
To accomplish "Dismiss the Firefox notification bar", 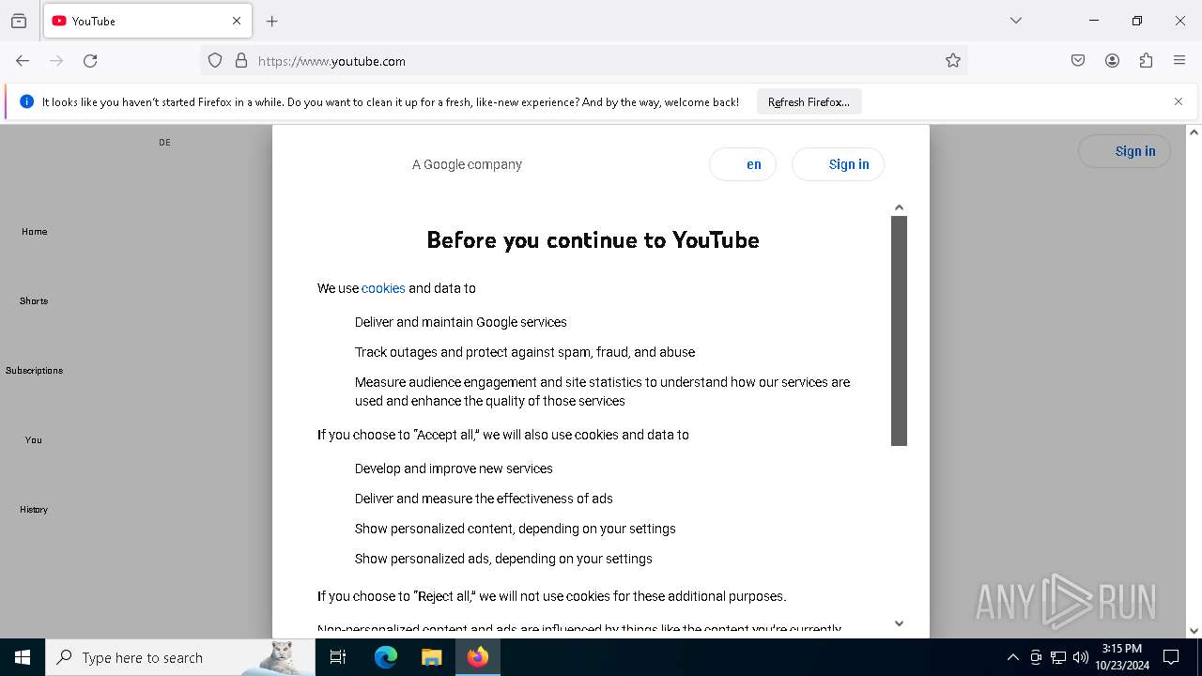I will 1179,101.
